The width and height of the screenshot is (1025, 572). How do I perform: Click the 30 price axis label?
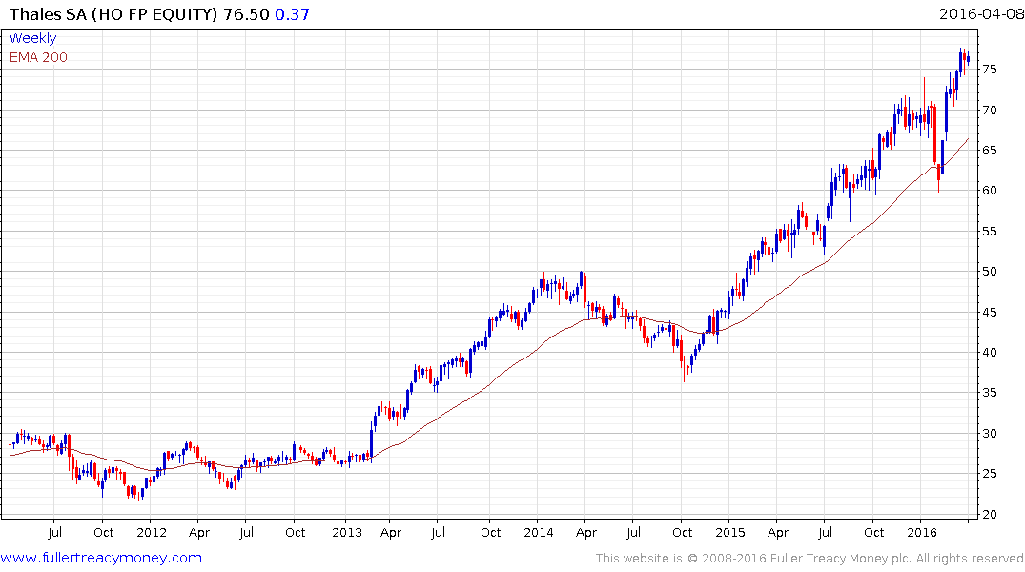coord(990,434)
